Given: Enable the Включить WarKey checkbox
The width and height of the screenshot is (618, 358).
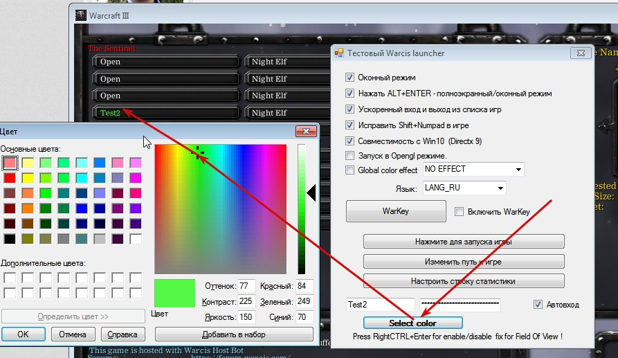Looking at the screenshot, I should pos(459,212).
